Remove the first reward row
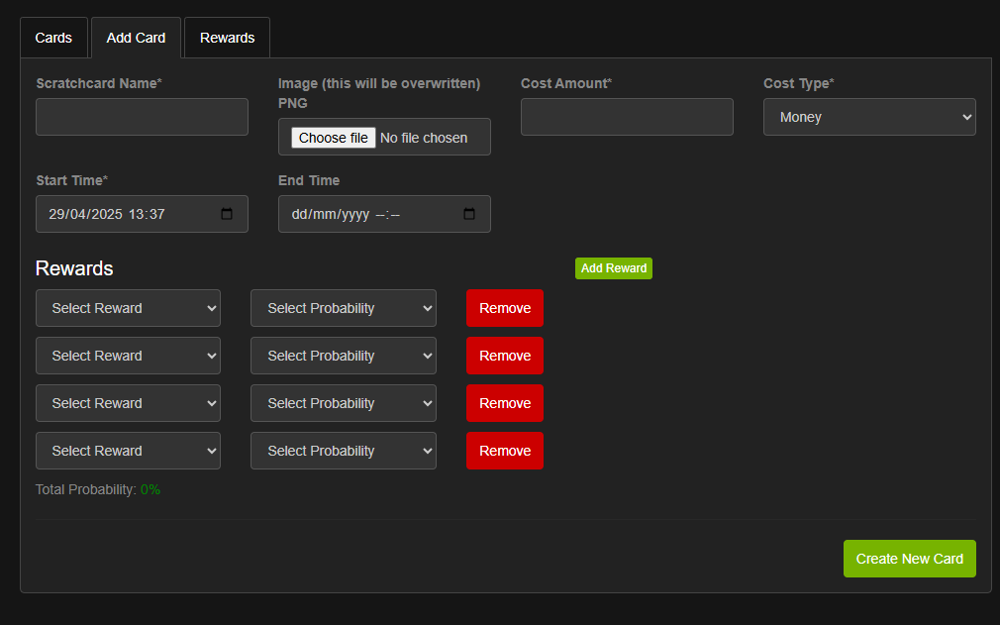 (x=504, y=308)
